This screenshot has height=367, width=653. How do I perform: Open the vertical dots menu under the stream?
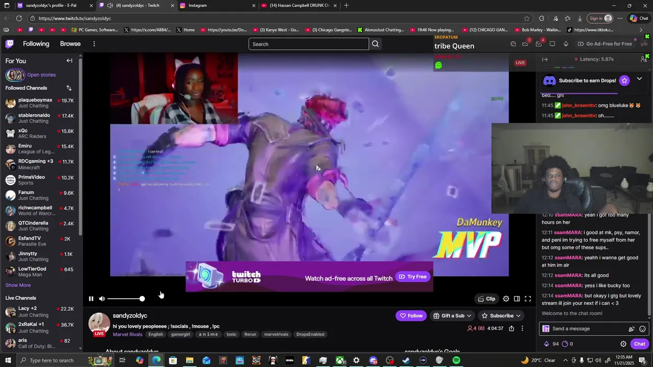coord(522,329)
